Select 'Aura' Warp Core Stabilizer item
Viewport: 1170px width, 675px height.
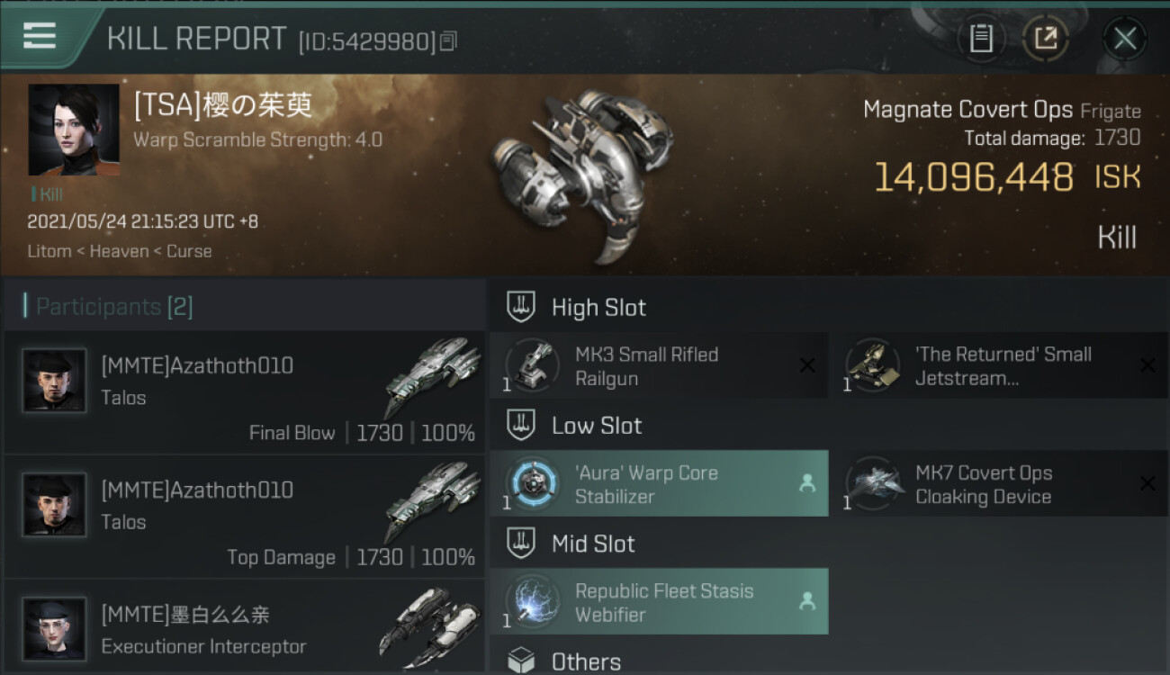point(659,484)
